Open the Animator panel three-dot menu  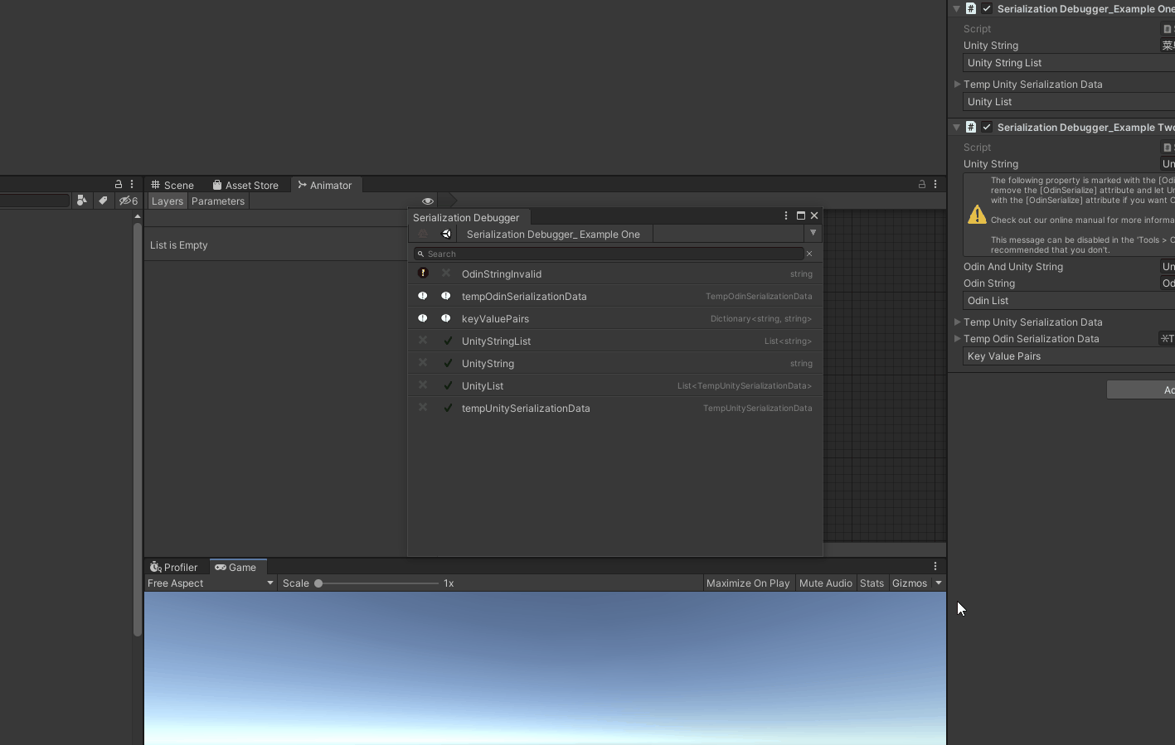click(935, 184)
